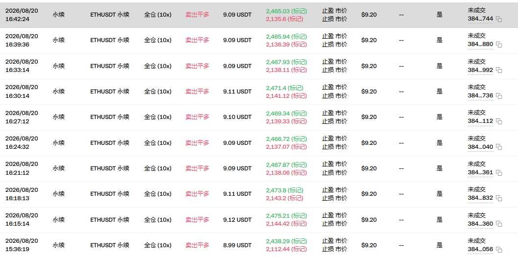
Task: Copy order ID ending in 361
Action: click(x=499, y=173)
